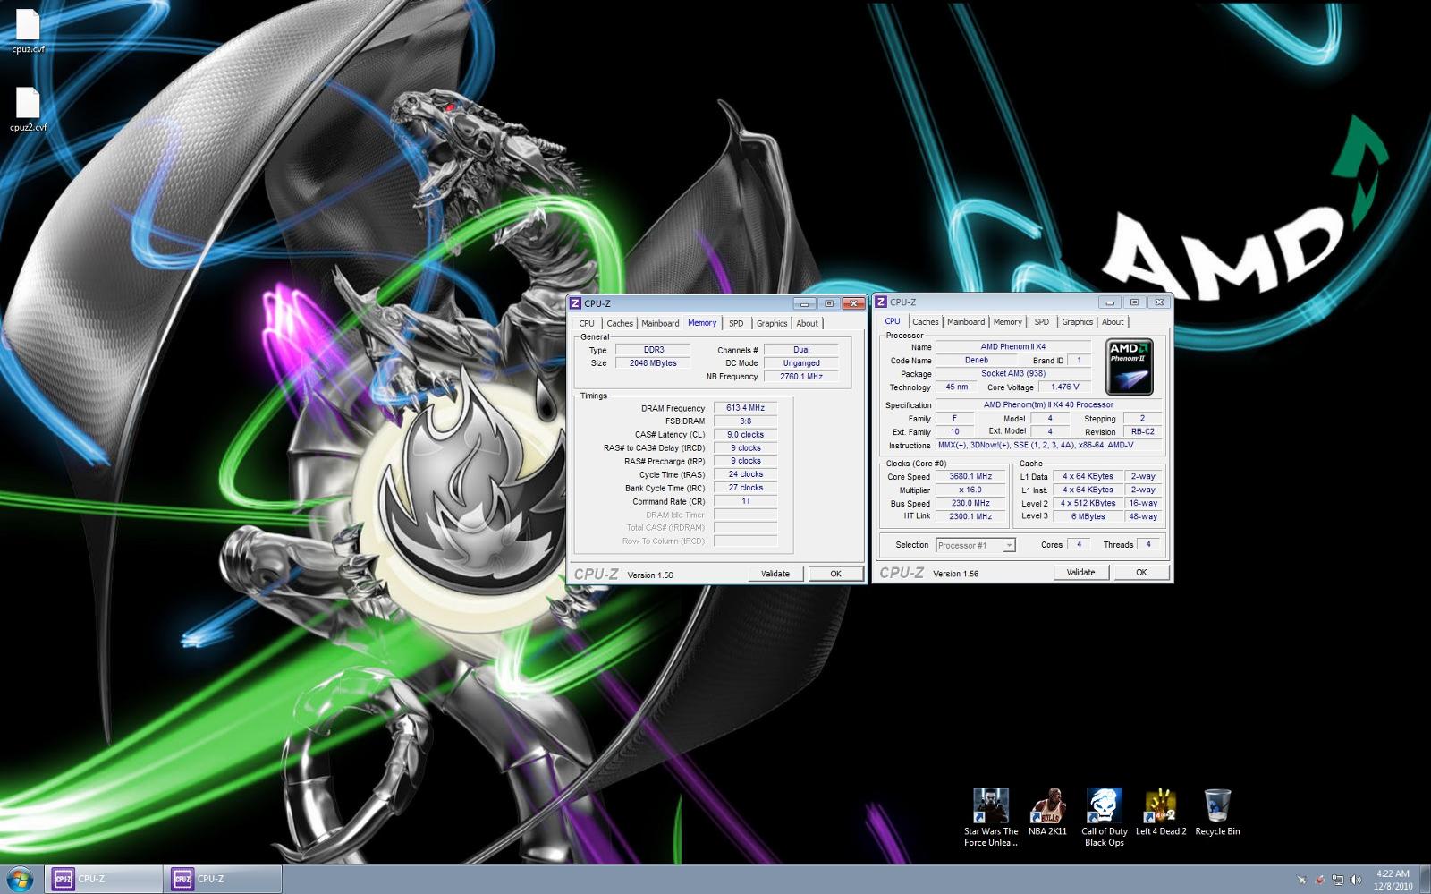Screen dimensions: 1431x894
Task: Open About tab in the right CPU-Z window
Action: (1113, 322)
